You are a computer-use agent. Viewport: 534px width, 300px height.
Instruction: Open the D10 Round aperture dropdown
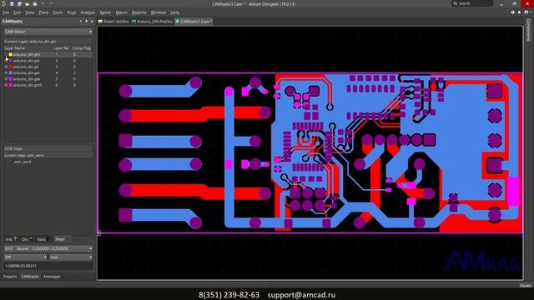pyautogui.click(x=48, y=248)
